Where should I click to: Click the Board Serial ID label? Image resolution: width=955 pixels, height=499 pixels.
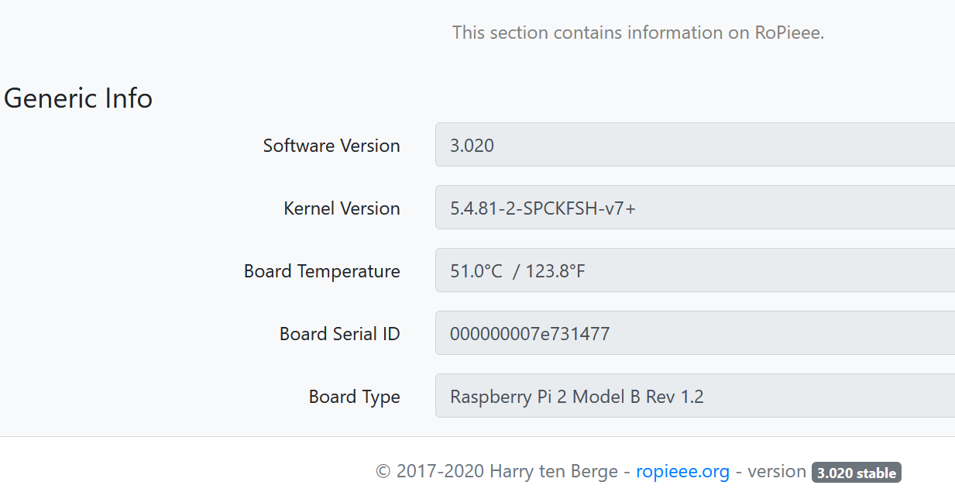coord(339,334)
